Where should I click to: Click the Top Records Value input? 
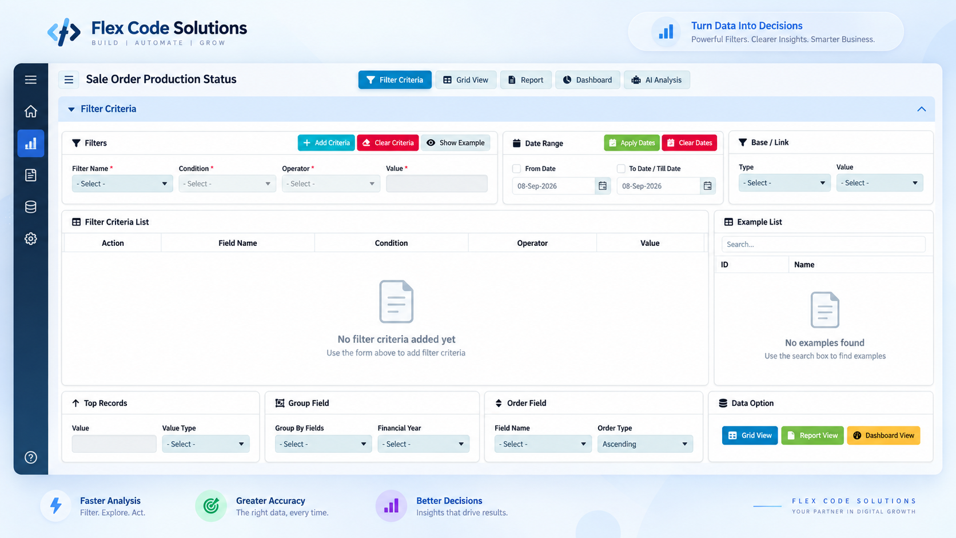pos(114,444)
